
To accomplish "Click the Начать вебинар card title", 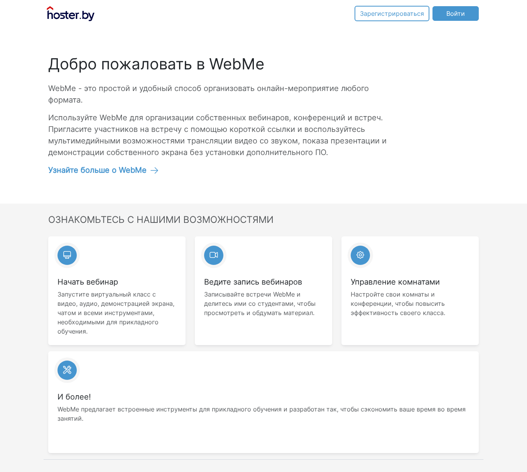I will click(x=88, y=282).
